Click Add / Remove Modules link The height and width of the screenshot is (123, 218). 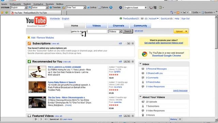click(42, 38)
